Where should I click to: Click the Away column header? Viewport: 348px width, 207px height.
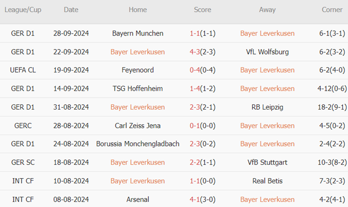pos(267,10)
